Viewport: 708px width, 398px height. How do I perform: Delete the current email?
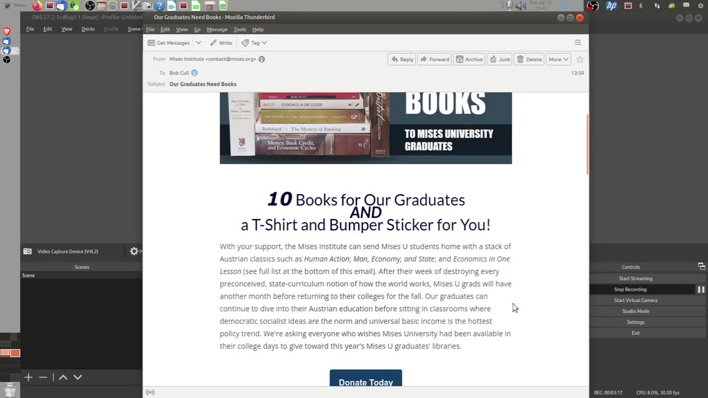point(529,59)
